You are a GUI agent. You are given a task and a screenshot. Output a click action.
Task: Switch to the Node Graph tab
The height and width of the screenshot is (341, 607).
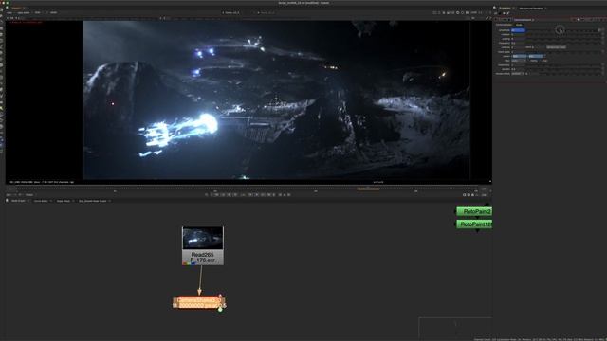click(x=18, y=201)
